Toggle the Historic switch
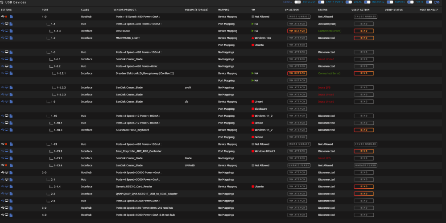Image resolution: width=446 pixels, height=223 pixels. 390,2
